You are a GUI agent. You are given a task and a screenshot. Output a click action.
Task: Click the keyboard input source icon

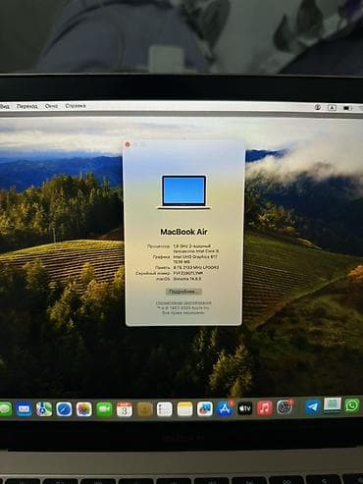pos(332,107)
